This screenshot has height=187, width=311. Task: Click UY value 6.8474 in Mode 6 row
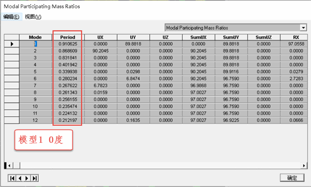coord(133,78)
